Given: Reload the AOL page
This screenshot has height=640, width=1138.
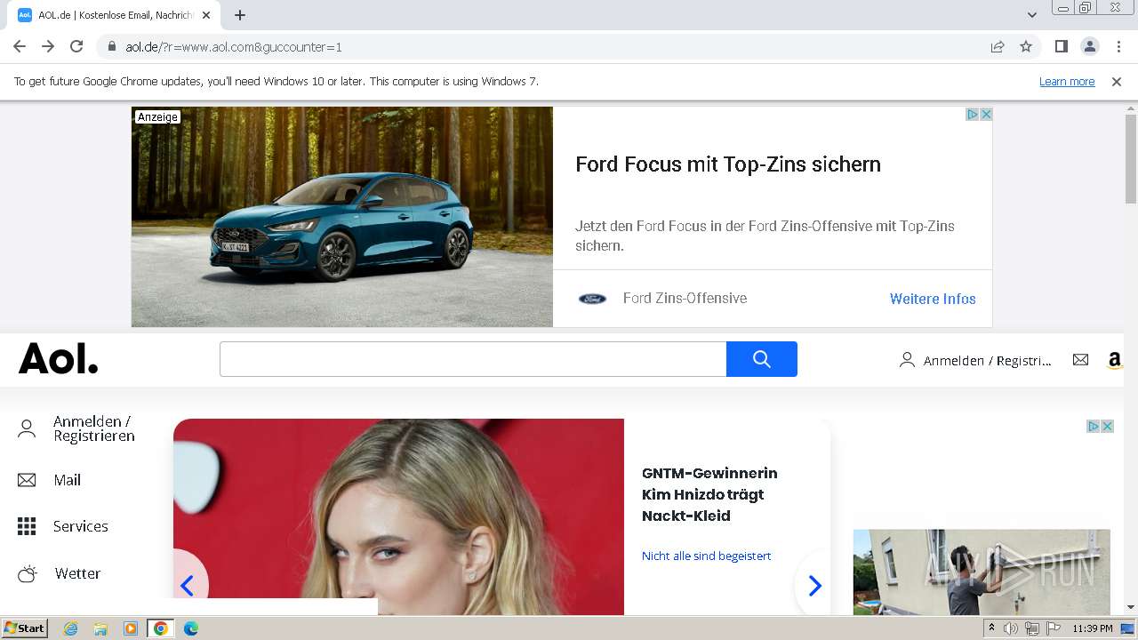Looking at the screenshot, I should [x=76, y=46].
